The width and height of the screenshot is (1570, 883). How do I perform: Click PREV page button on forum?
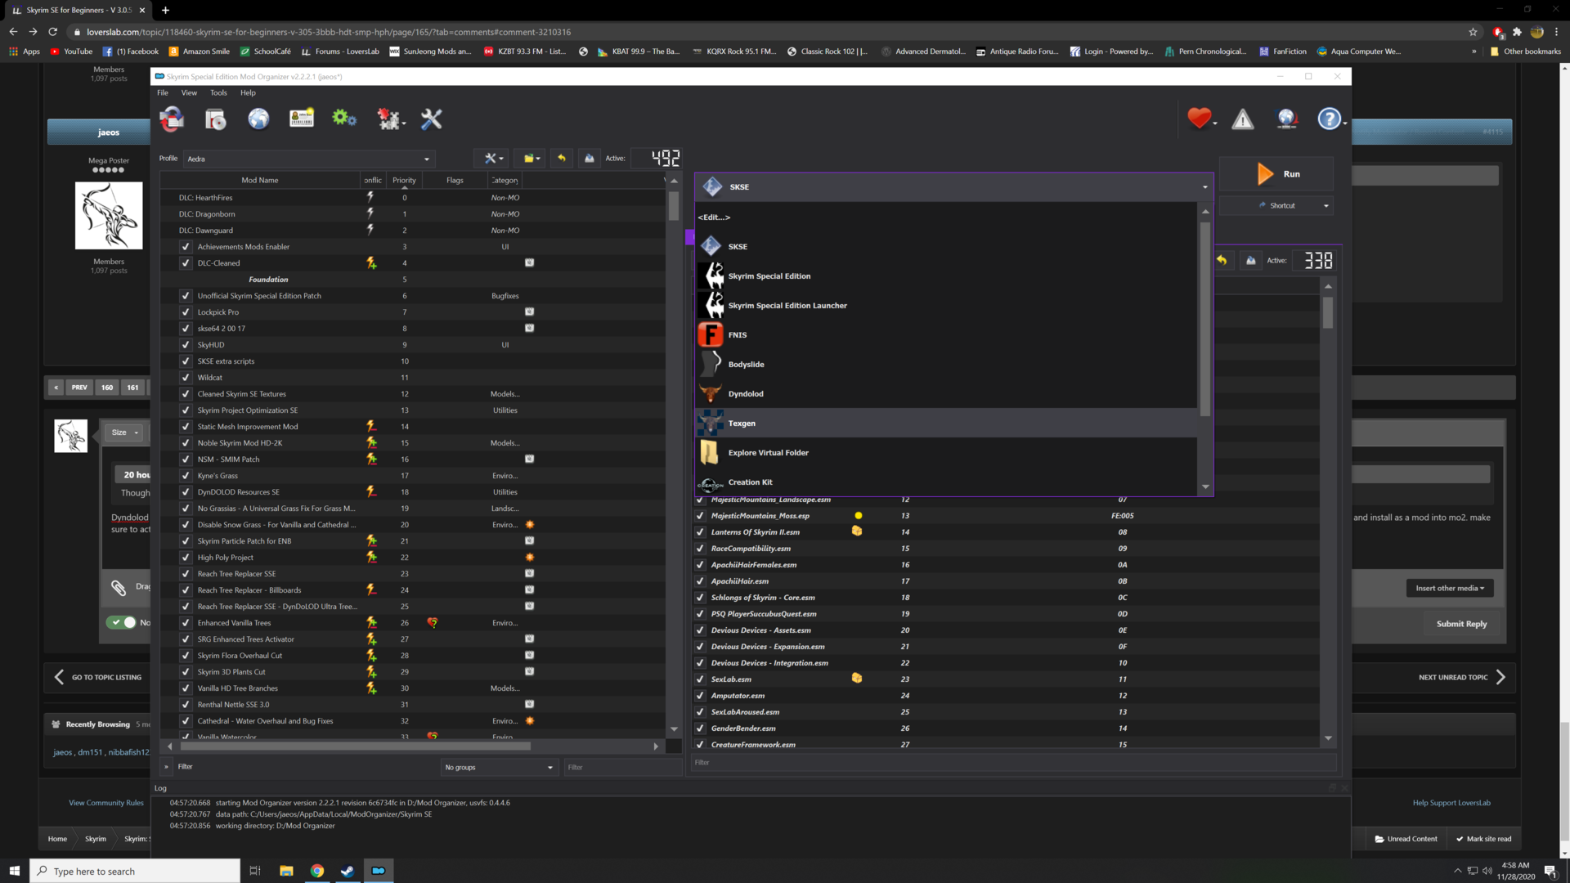click(79, 388)
